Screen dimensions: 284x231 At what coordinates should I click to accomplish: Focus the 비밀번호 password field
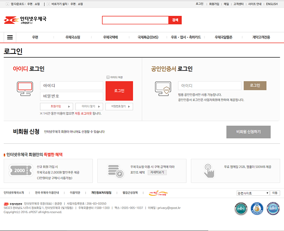pyautogui.click(x=71, y=96)
